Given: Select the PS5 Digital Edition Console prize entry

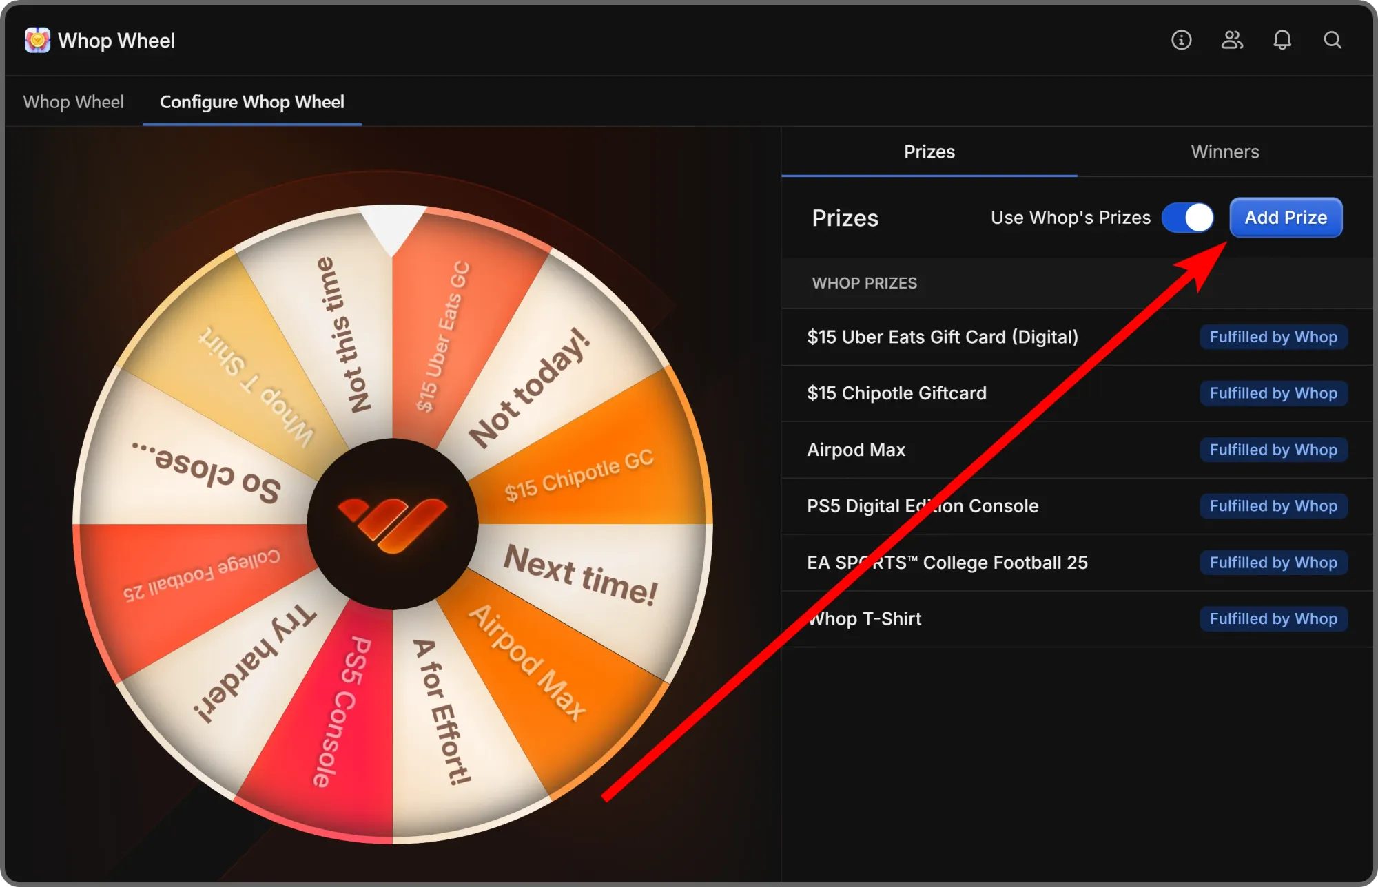Looking at the screenshot, I should click(923, 505).
